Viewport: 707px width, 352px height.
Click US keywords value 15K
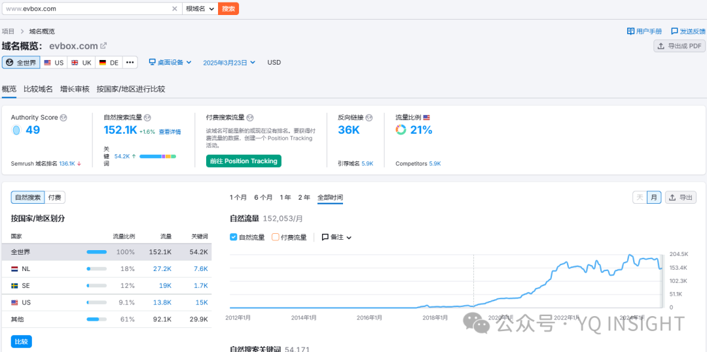(x=202, y=302)
